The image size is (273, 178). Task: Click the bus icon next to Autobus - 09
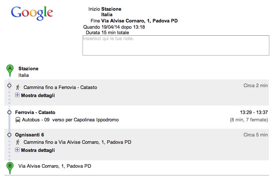(x=18, y=120)
